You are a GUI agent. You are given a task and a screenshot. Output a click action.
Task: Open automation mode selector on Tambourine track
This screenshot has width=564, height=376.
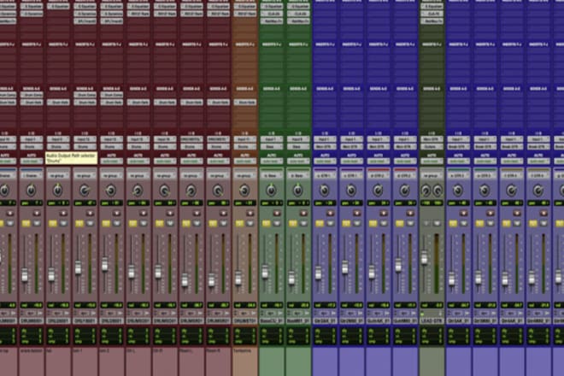(244, 162)
